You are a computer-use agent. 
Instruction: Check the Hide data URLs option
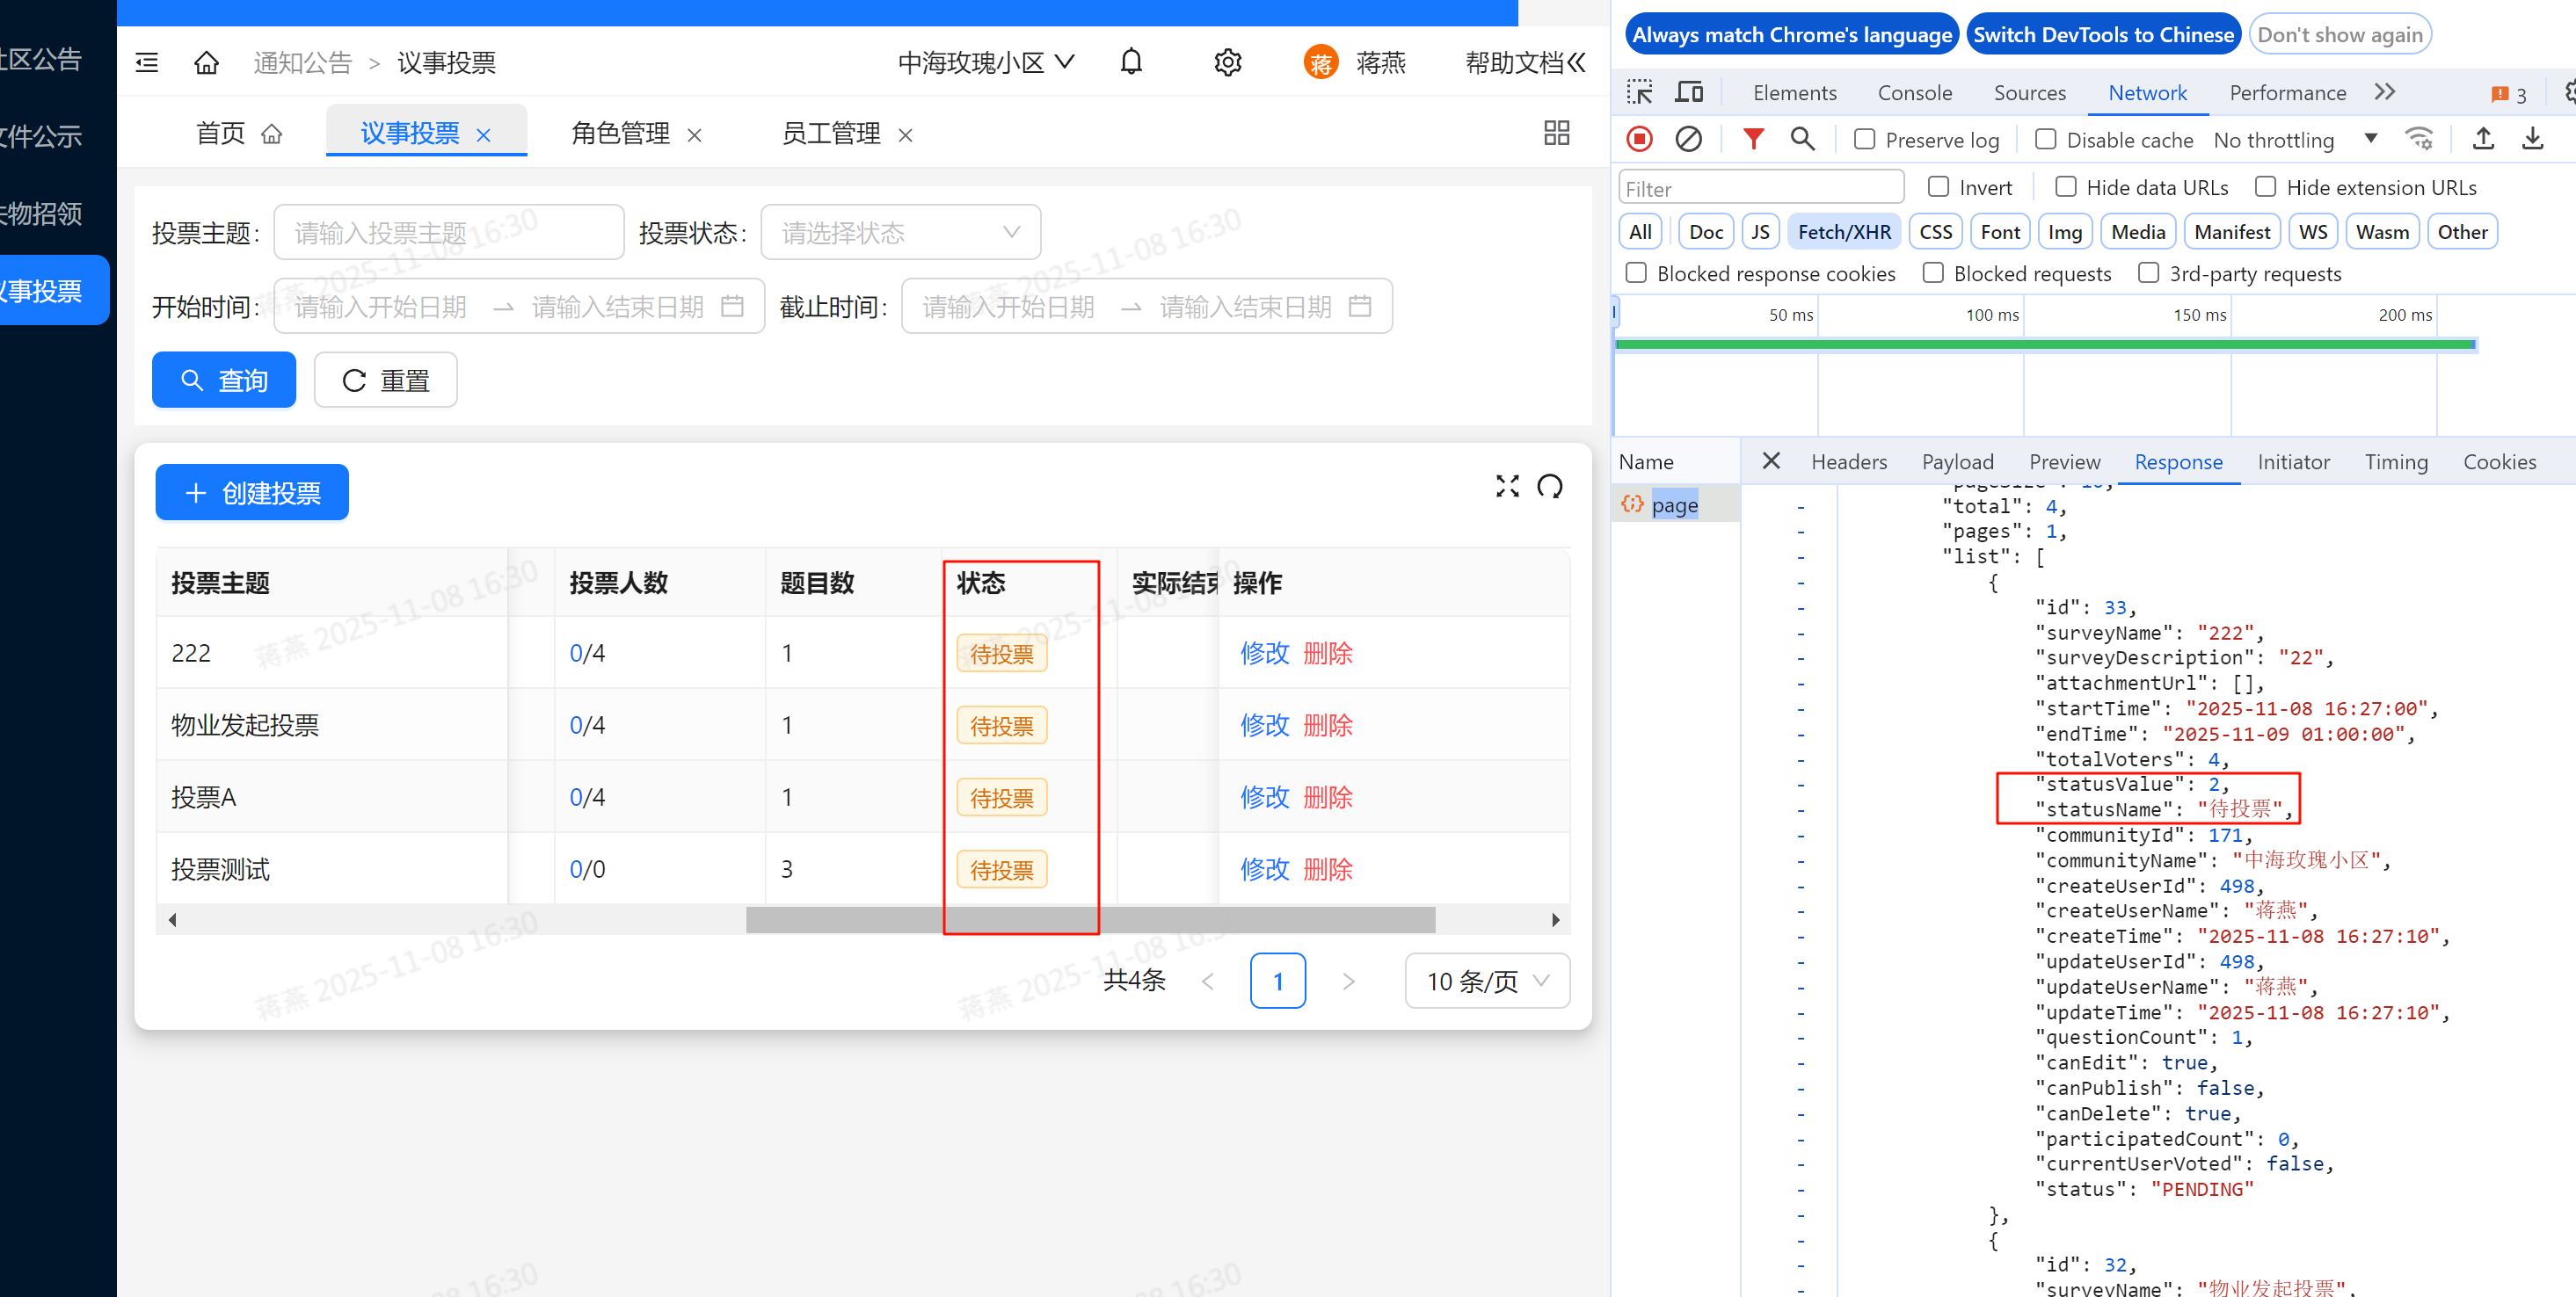click(2065, 187)
